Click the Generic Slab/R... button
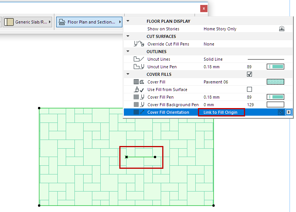Viewport: 296px width, 212px height. (x=27, y=22)
